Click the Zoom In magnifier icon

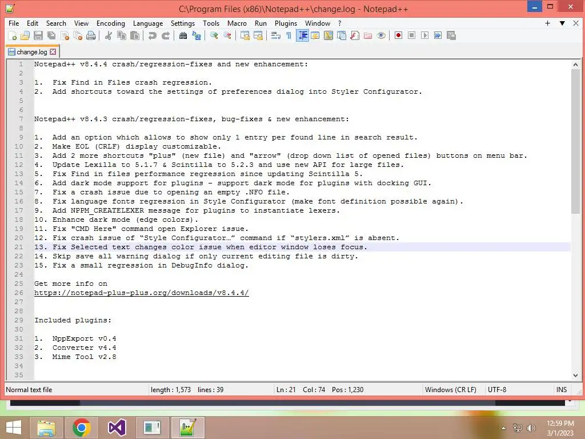(x=214, y=35)
